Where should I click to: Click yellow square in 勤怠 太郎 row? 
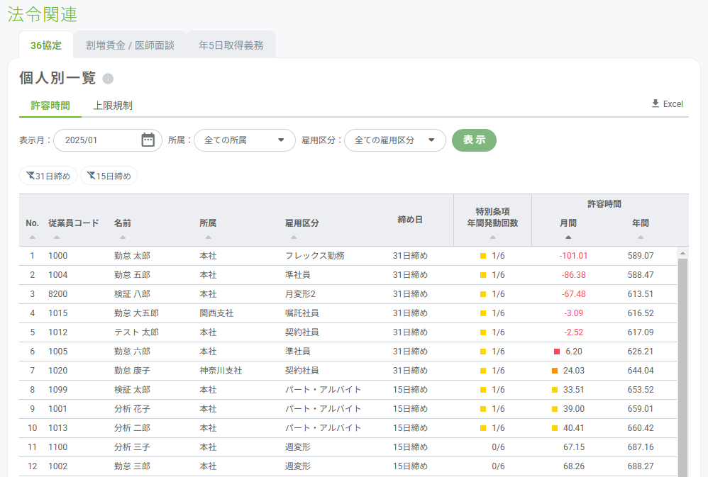[482, 256]
